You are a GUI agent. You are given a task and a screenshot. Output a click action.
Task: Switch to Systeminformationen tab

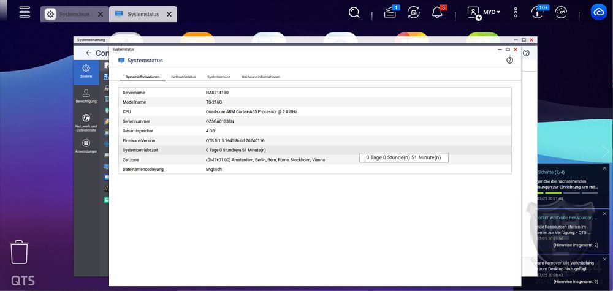coord(143,77)
